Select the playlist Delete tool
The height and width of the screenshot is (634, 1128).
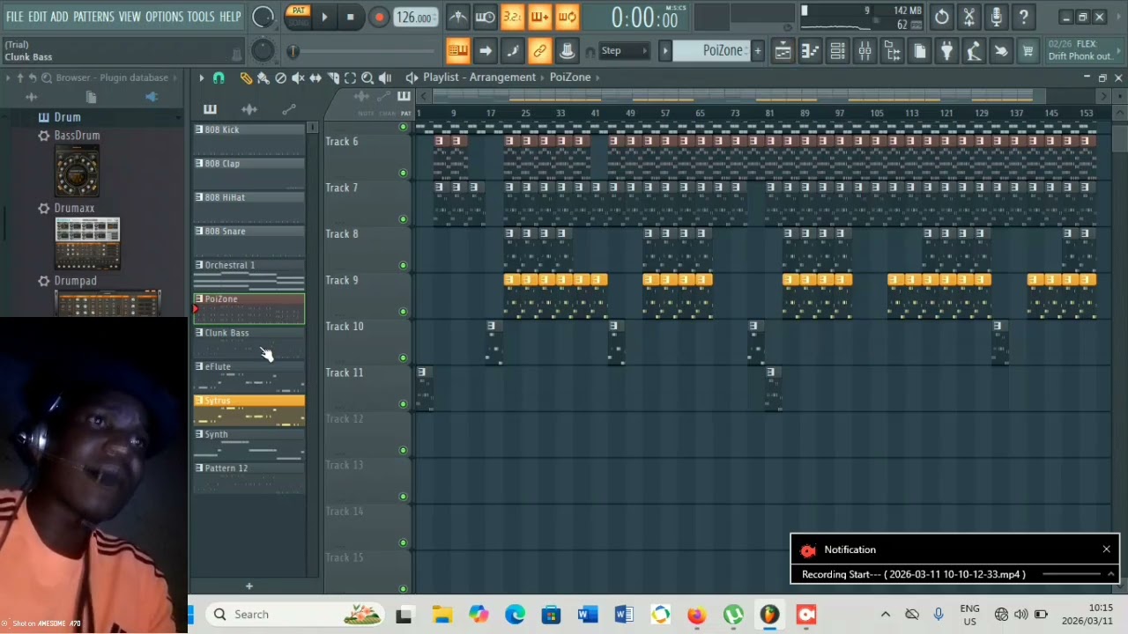click(280, 78)
